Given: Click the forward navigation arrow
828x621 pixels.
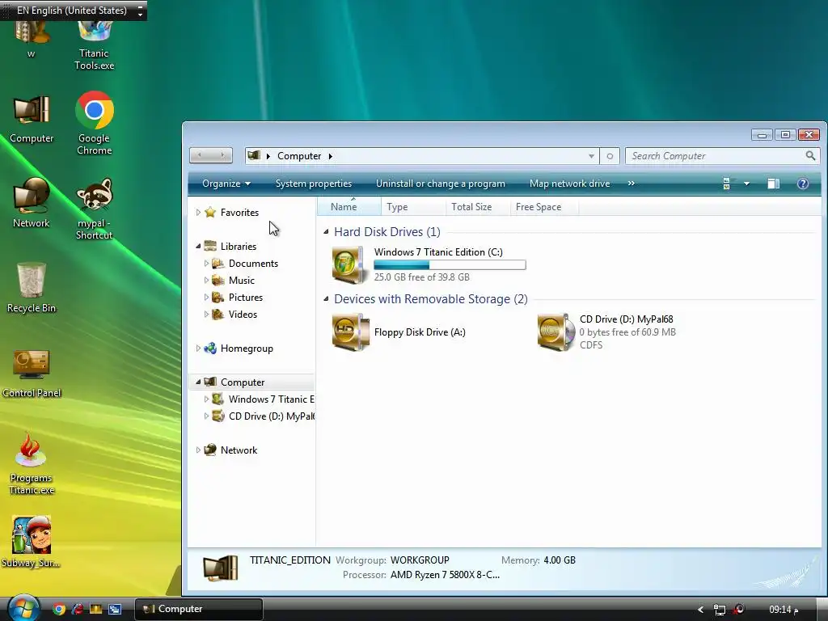Looking at the screenshot, I should [222, 155].
